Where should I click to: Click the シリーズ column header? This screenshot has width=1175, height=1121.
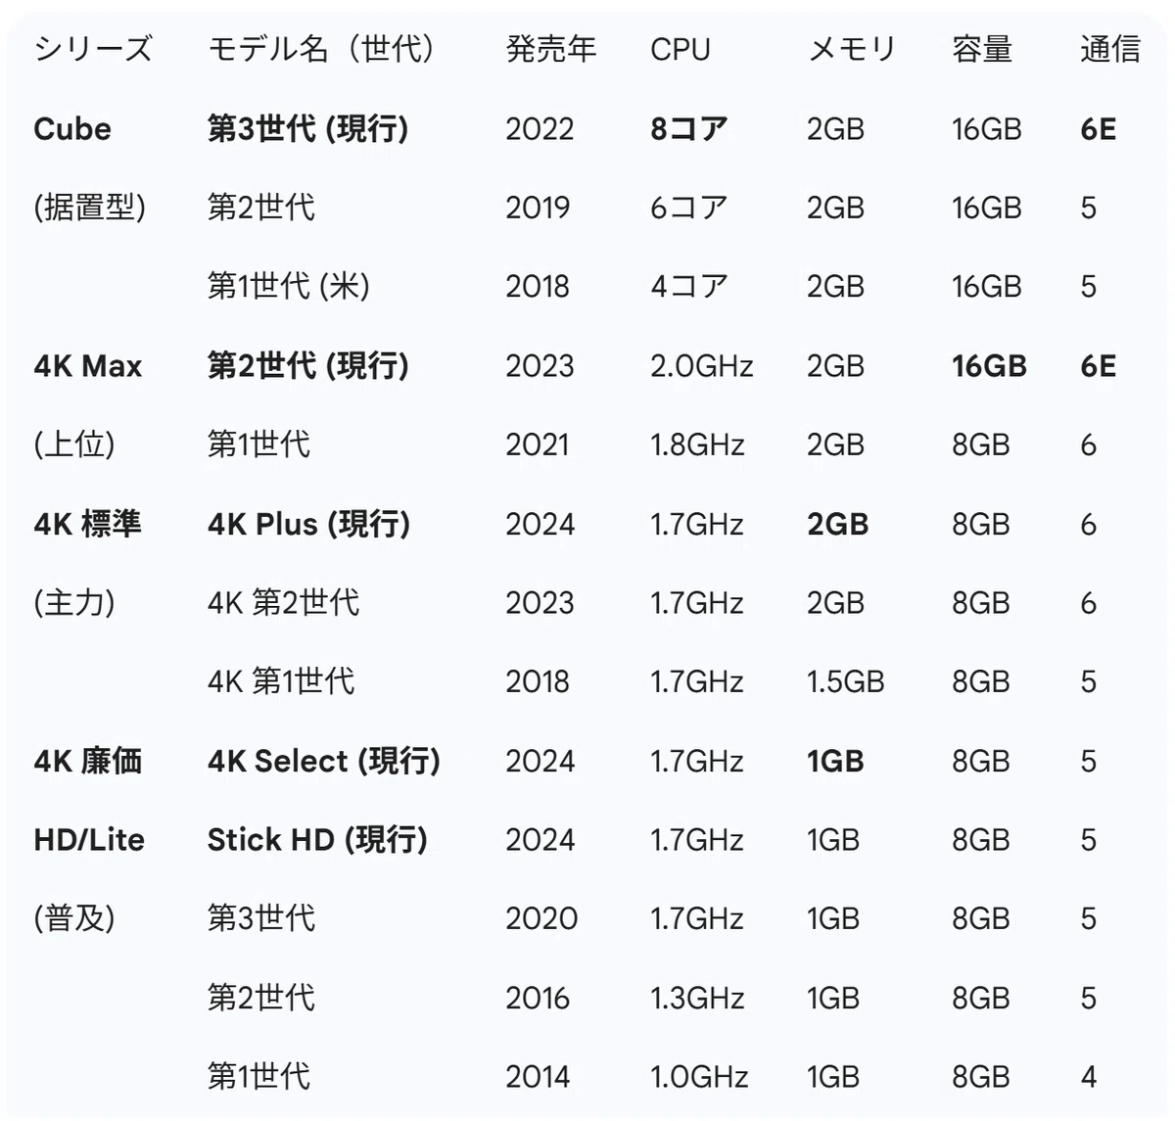(x=93, y=49)
